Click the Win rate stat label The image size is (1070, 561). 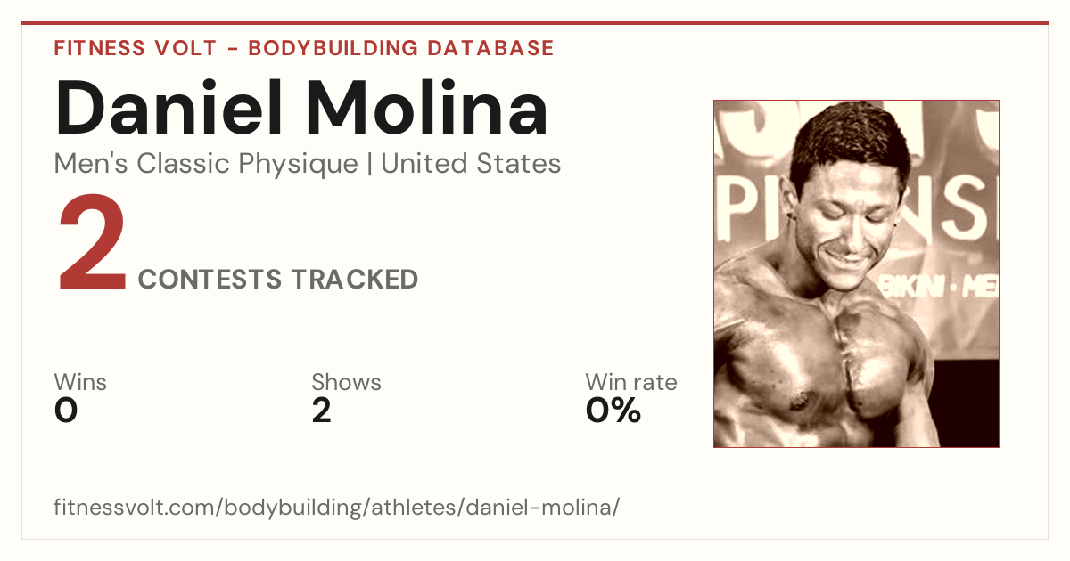tap(631, 383)
